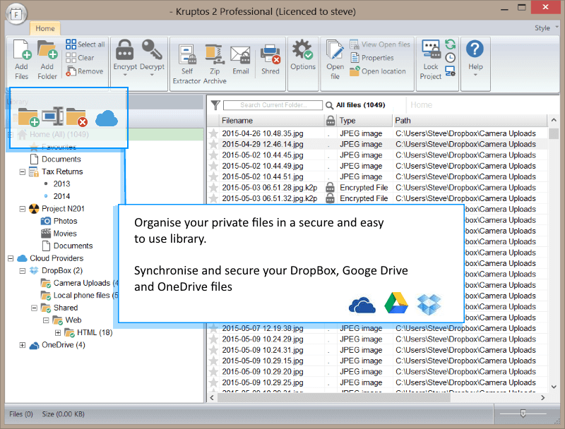The image size is (565, 429).
Task: Click the filter funnel icon above file list
Action: (215, 104)
